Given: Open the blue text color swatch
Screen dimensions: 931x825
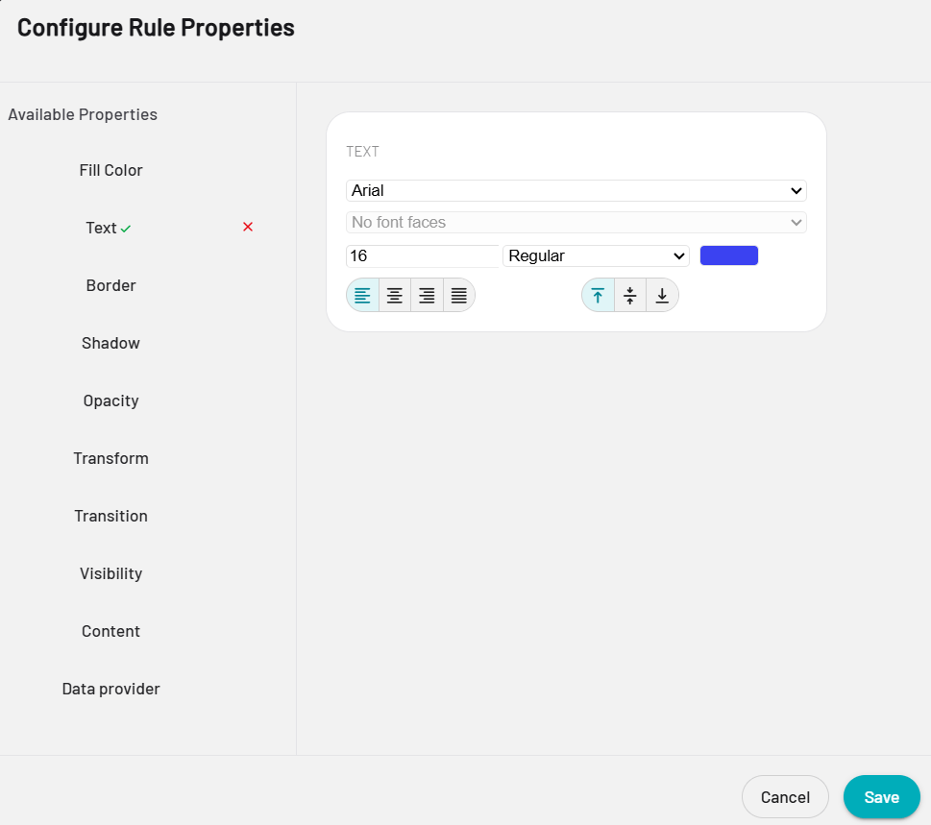Looking at the screenshot, I should click(729, 255).
